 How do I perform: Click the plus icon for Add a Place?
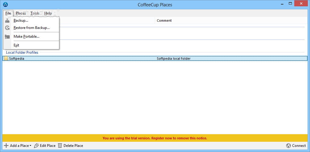point(6,146)
